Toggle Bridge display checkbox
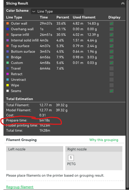 coord(111,57)
